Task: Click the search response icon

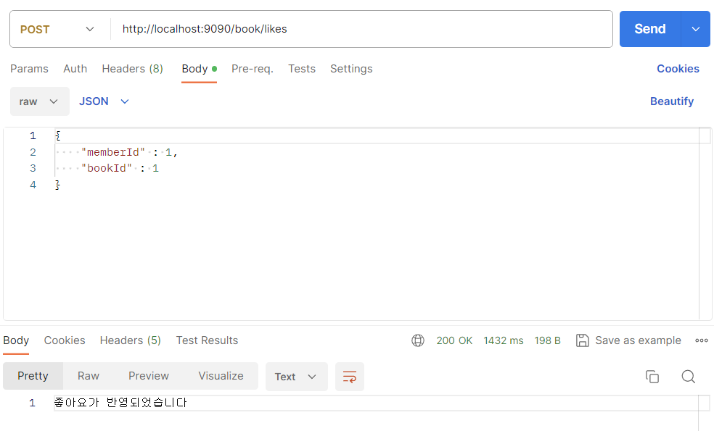Action: pyautogui.click(x=688, y=377)
